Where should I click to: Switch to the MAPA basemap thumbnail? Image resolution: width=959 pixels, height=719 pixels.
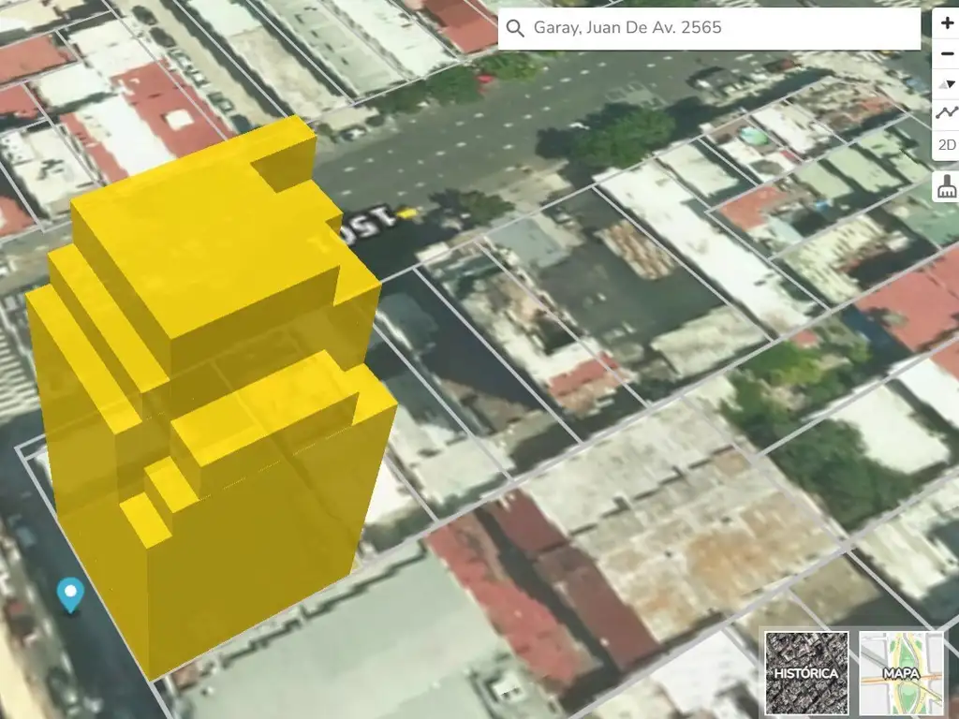(901, 673)
